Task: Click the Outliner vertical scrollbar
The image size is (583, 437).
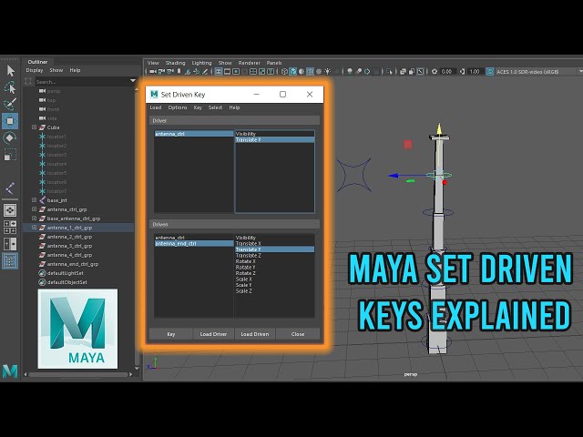Action: coord(137,227)
